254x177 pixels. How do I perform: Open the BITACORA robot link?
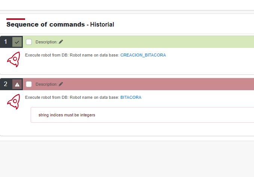click(131, 97)
